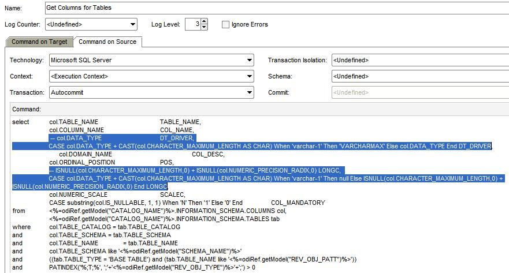Click the 'COL_NAME,' alias text
This screenshot has height=273, width=509.
click(x=177, y=130)
